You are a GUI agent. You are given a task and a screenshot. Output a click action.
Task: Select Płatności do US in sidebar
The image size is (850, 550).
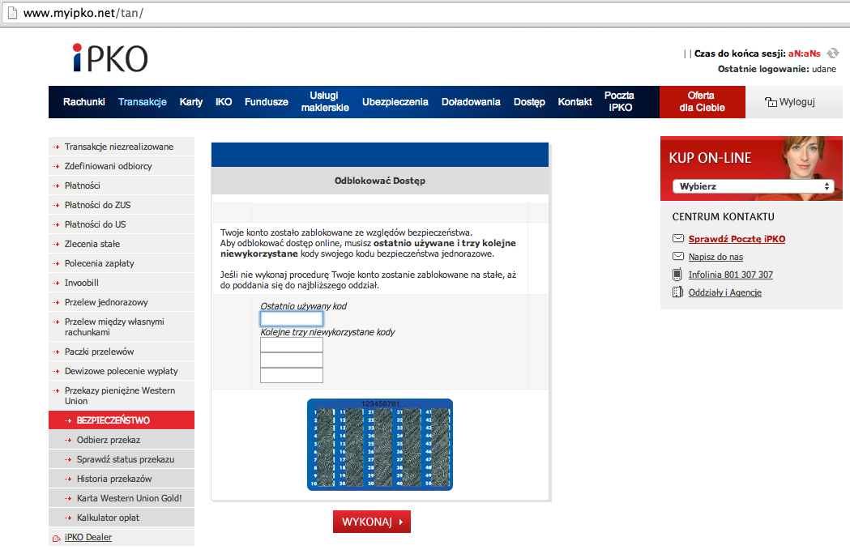point(122,224)
